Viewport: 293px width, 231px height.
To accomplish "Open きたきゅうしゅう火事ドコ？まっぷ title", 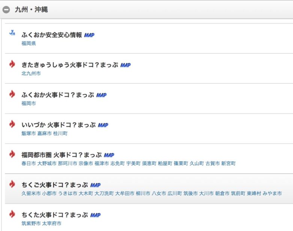I will [70, 65].
